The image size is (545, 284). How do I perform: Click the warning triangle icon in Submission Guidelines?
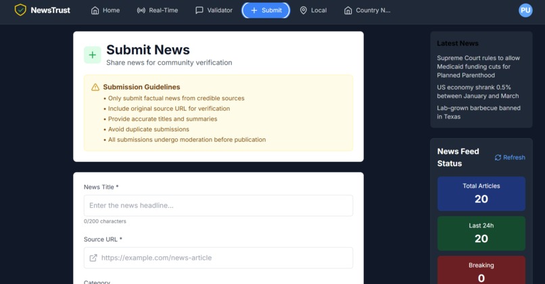tap(95, 87)
